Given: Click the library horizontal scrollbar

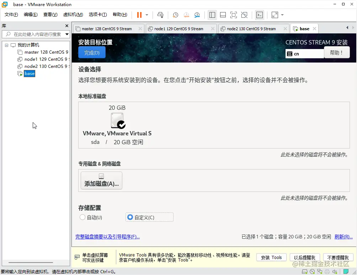Looking at the screenshot, I should (31, 263).
